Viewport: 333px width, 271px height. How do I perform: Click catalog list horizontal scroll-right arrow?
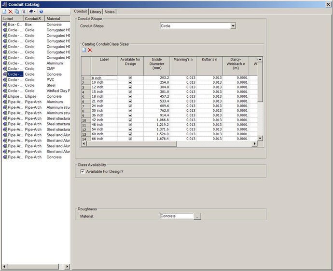(x=67, y=266)
